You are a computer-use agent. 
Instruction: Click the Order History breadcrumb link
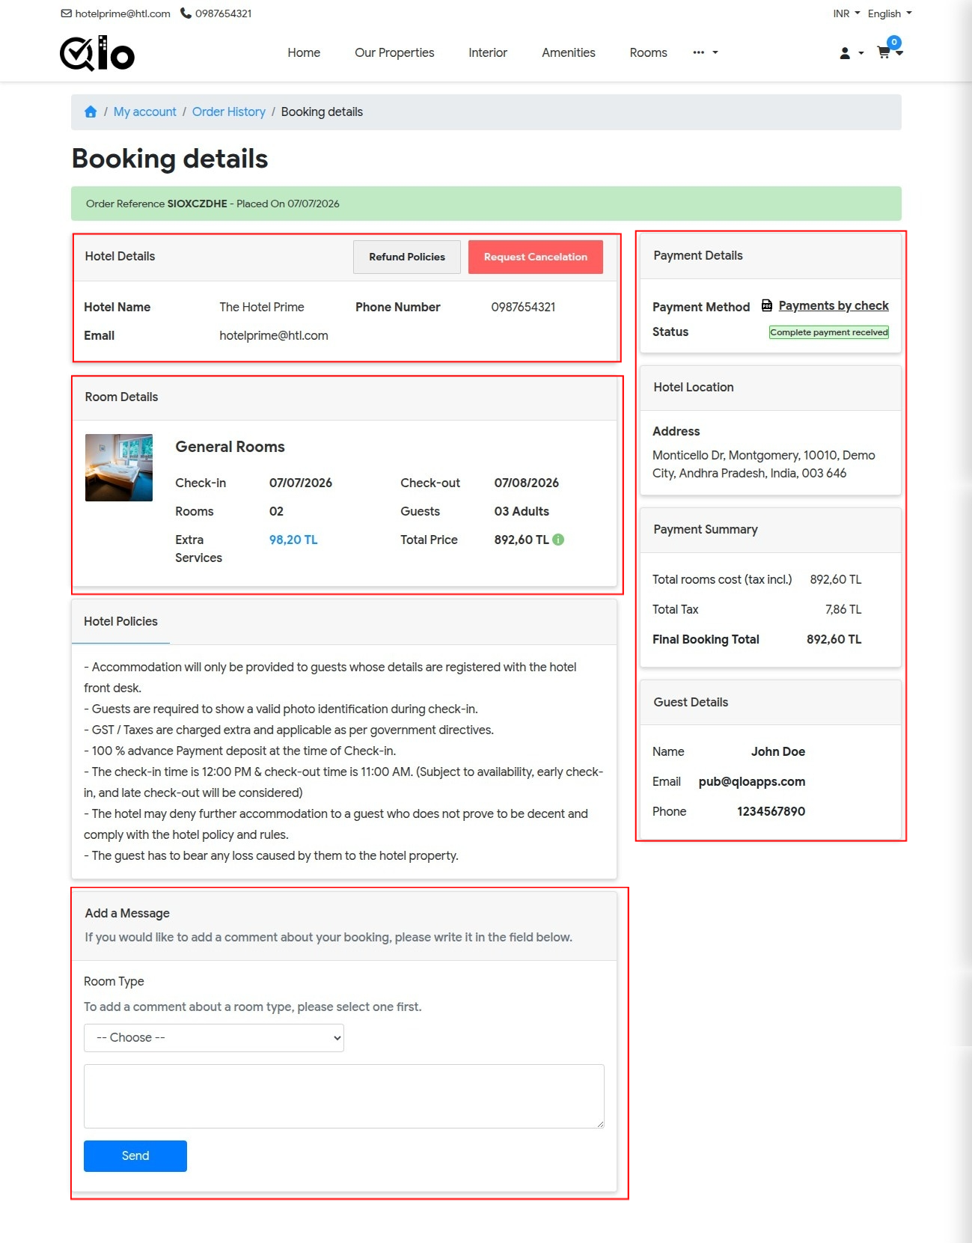click(x=229, y=112)
